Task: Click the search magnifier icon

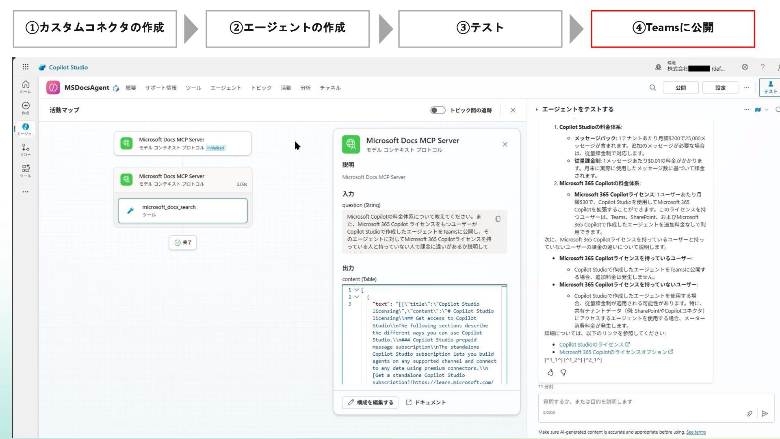Action: click(652, 87)
